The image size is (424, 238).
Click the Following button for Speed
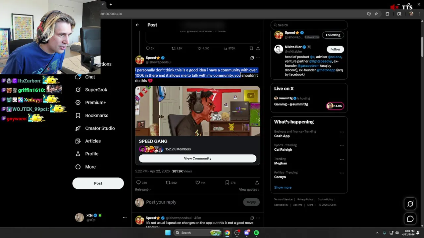[333, 35]
